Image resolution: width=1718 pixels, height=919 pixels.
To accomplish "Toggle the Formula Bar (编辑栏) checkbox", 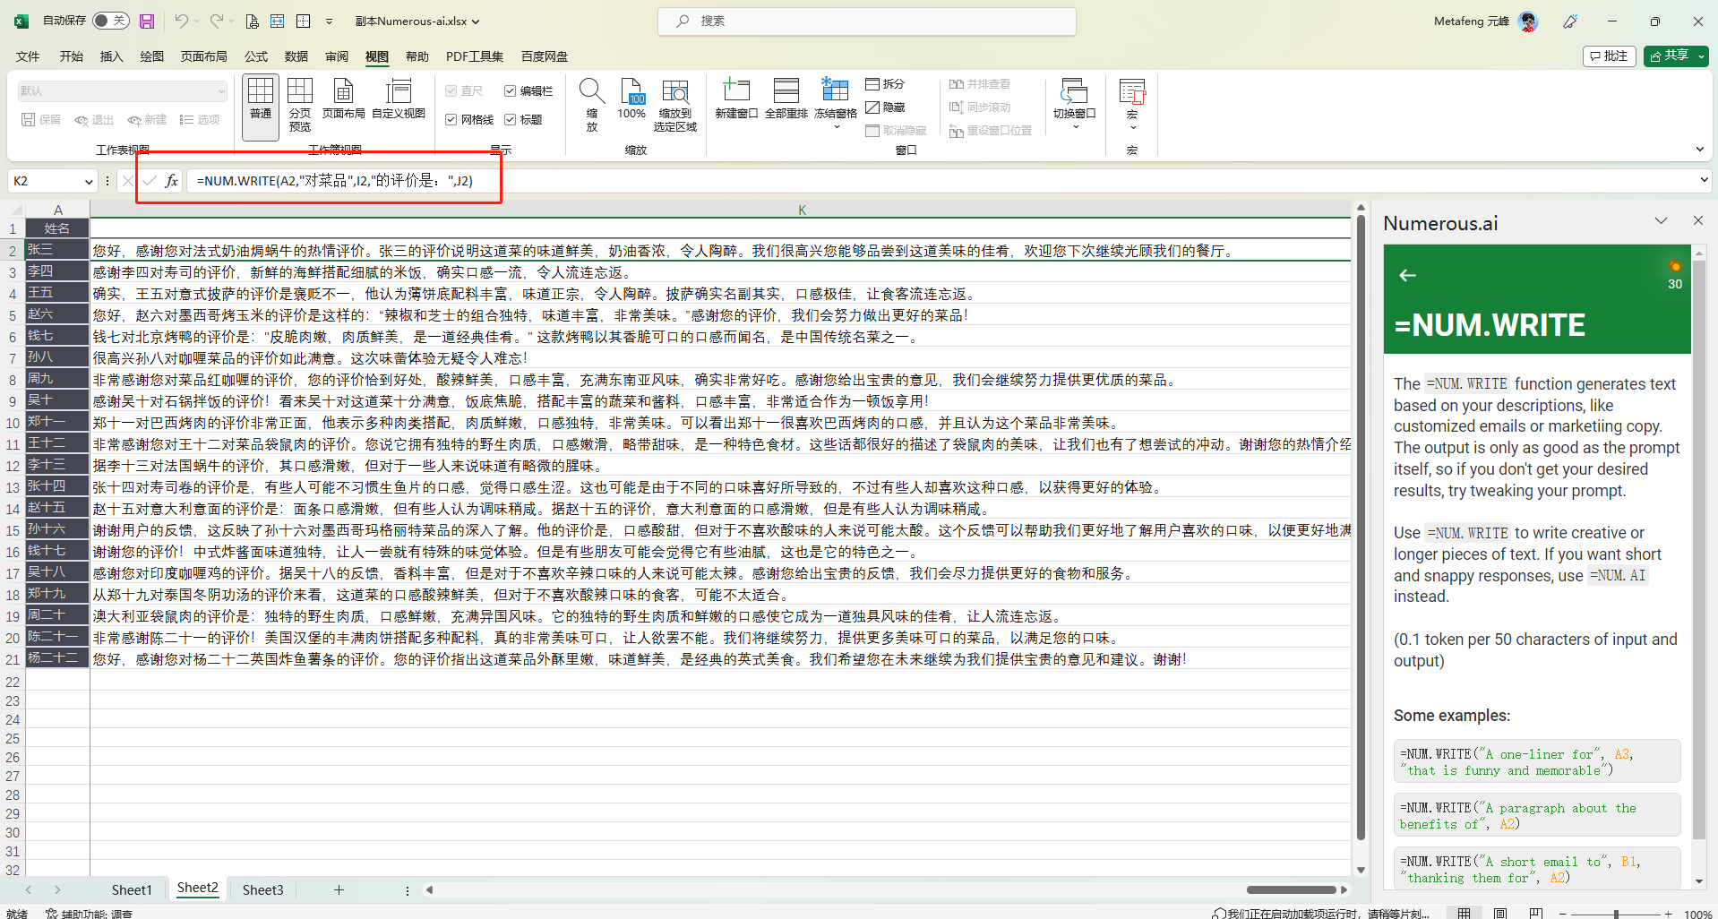I will tap(510, 91).
